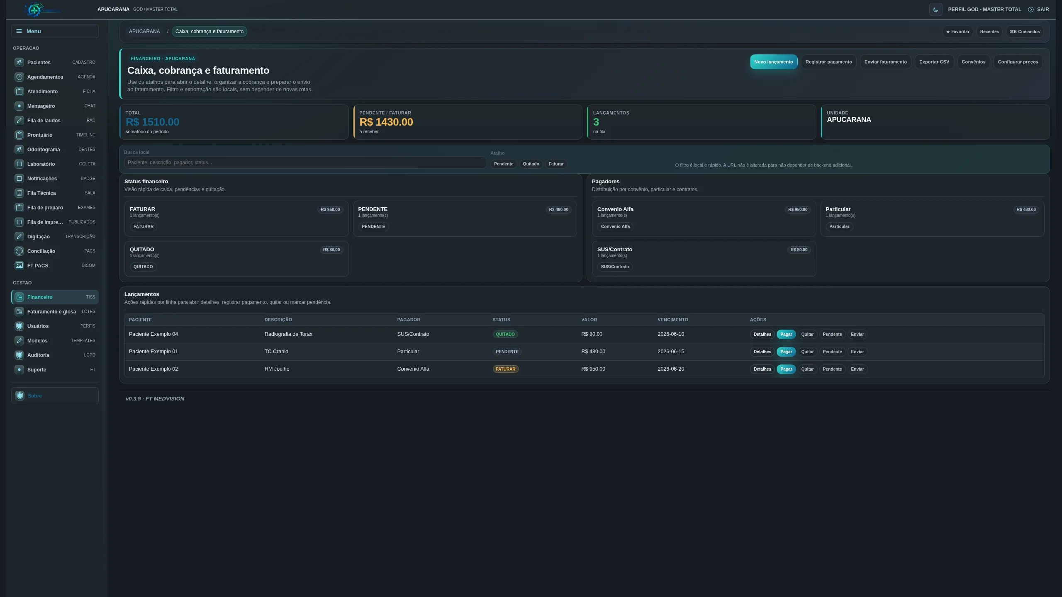Click Enviar faturamento button

[885, 62]
